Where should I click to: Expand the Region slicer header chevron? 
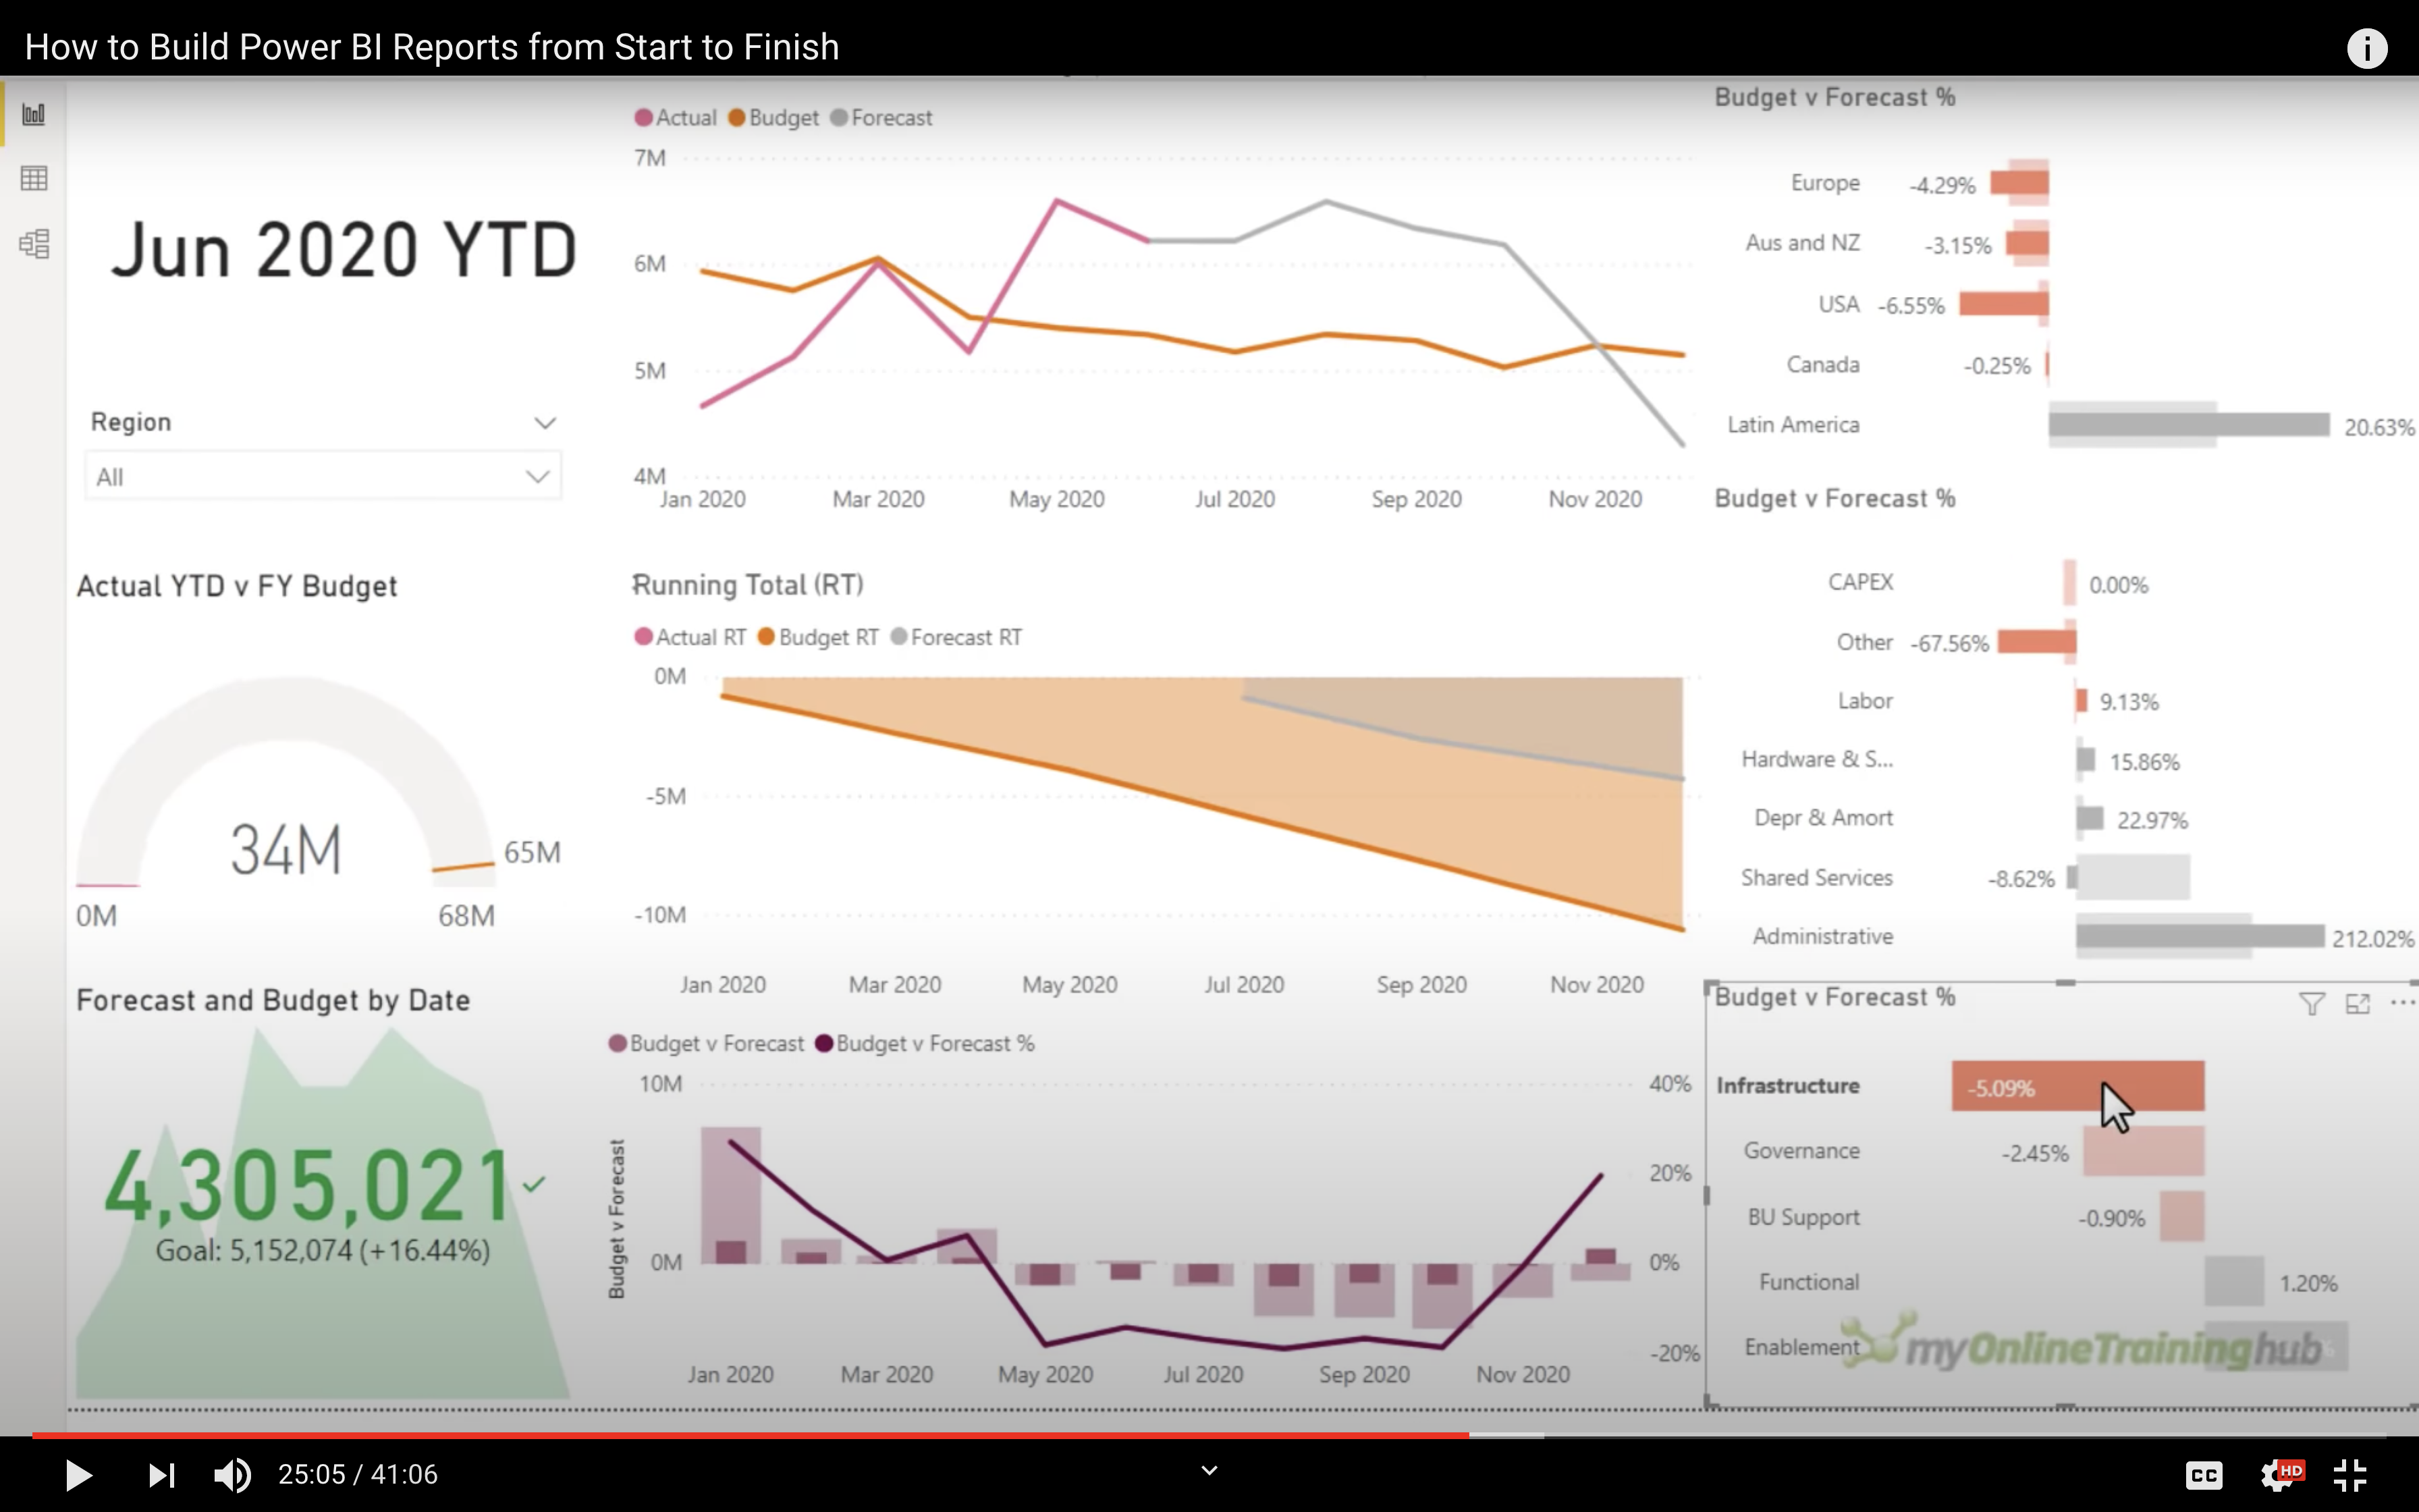[545, 423]
